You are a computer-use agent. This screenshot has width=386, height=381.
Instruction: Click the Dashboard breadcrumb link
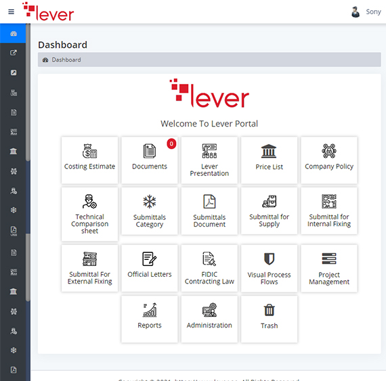[x=66, y=60]
